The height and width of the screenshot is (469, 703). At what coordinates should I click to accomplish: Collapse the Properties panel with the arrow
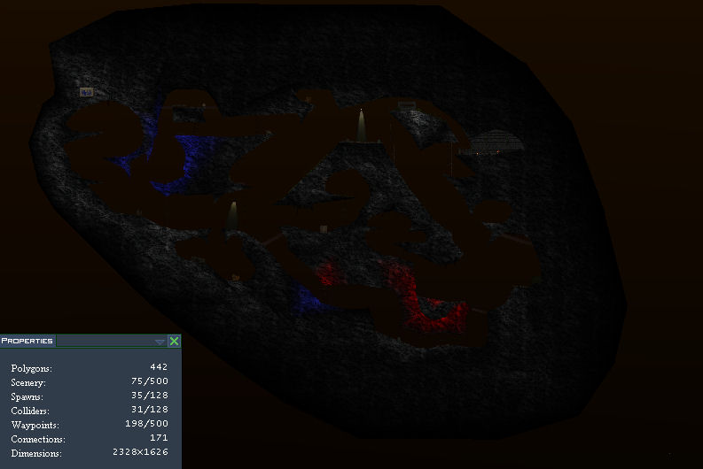(x=160, y=342)
